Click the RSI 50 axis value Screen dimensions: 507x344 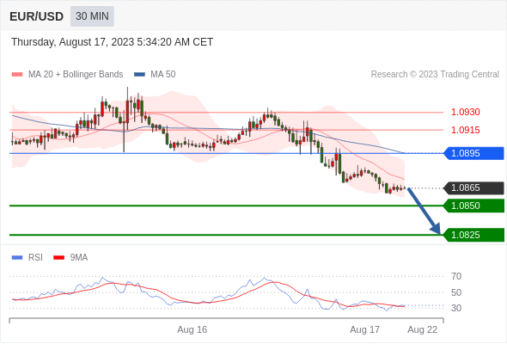(x=456, y=292)
